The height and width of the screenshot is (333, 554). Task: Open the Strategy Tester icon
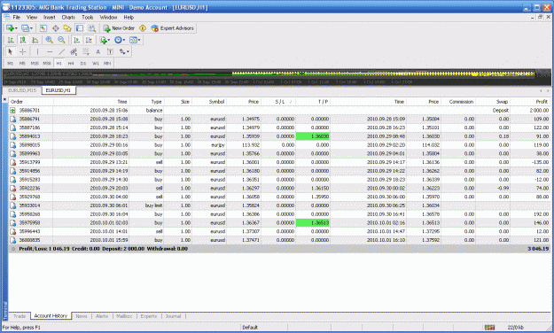pos(91,28)
